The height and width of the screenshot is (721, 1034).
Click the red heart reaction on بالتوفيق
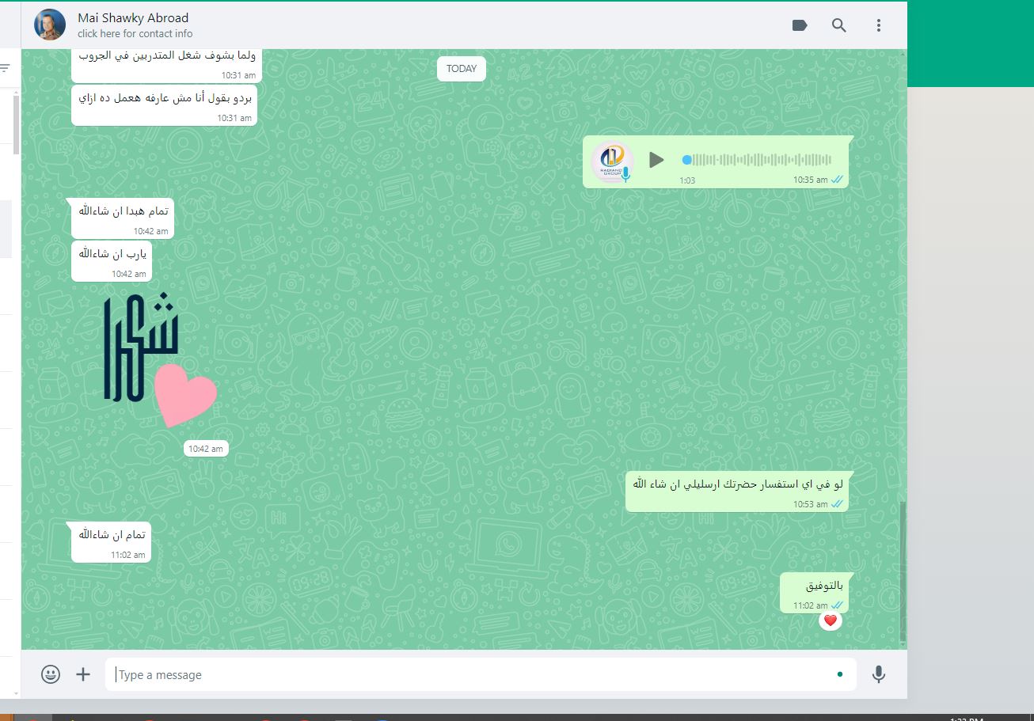[830, 621]
